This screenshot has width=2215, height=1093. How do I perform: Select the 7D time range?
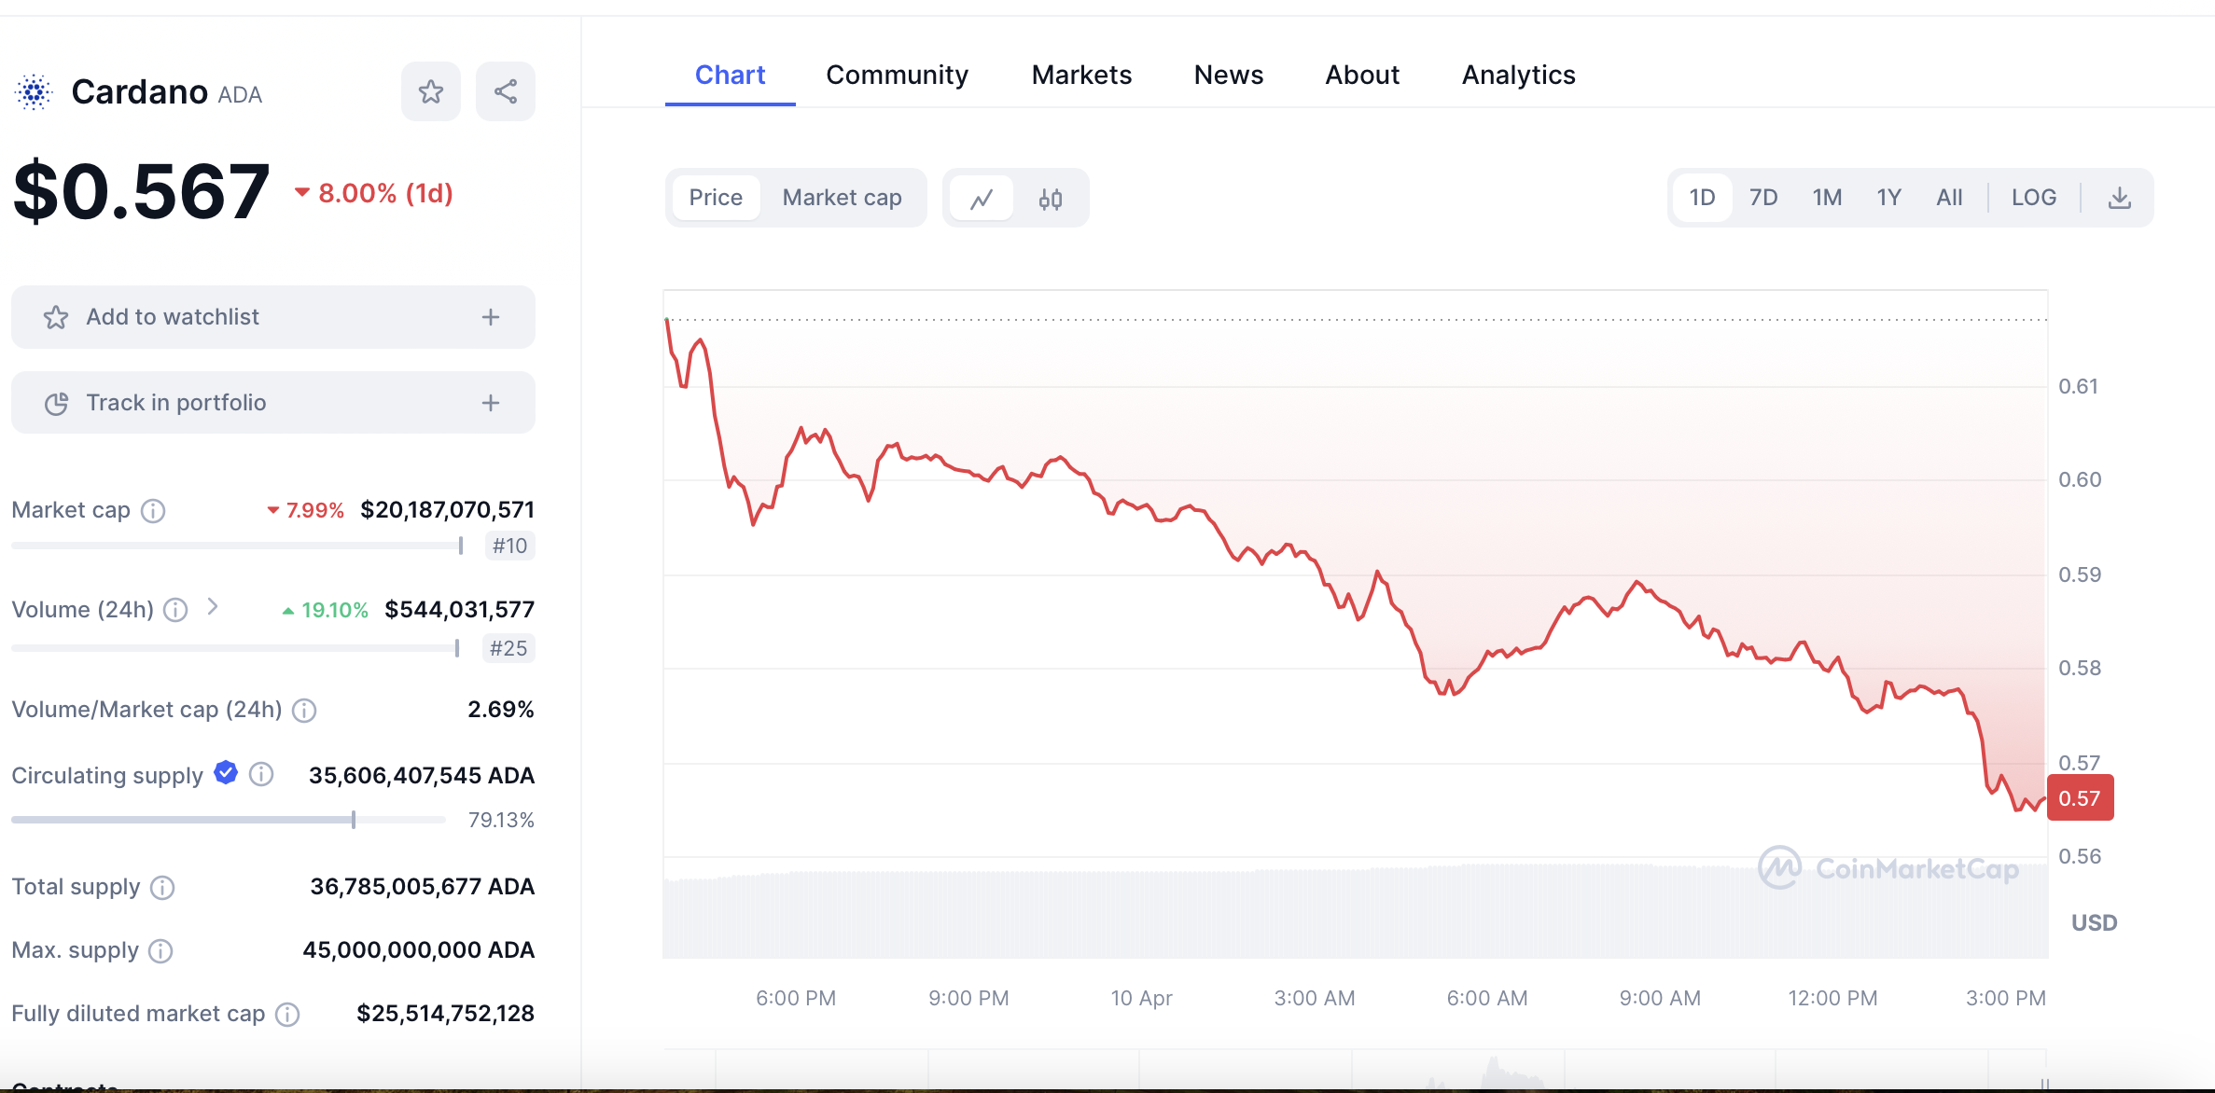pyautogui.click(x=1762, y=198)
